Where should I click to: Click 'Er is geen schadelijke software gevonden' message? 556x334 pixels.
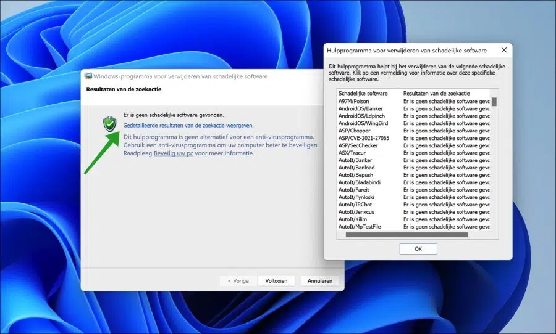(x=174, y=115)
